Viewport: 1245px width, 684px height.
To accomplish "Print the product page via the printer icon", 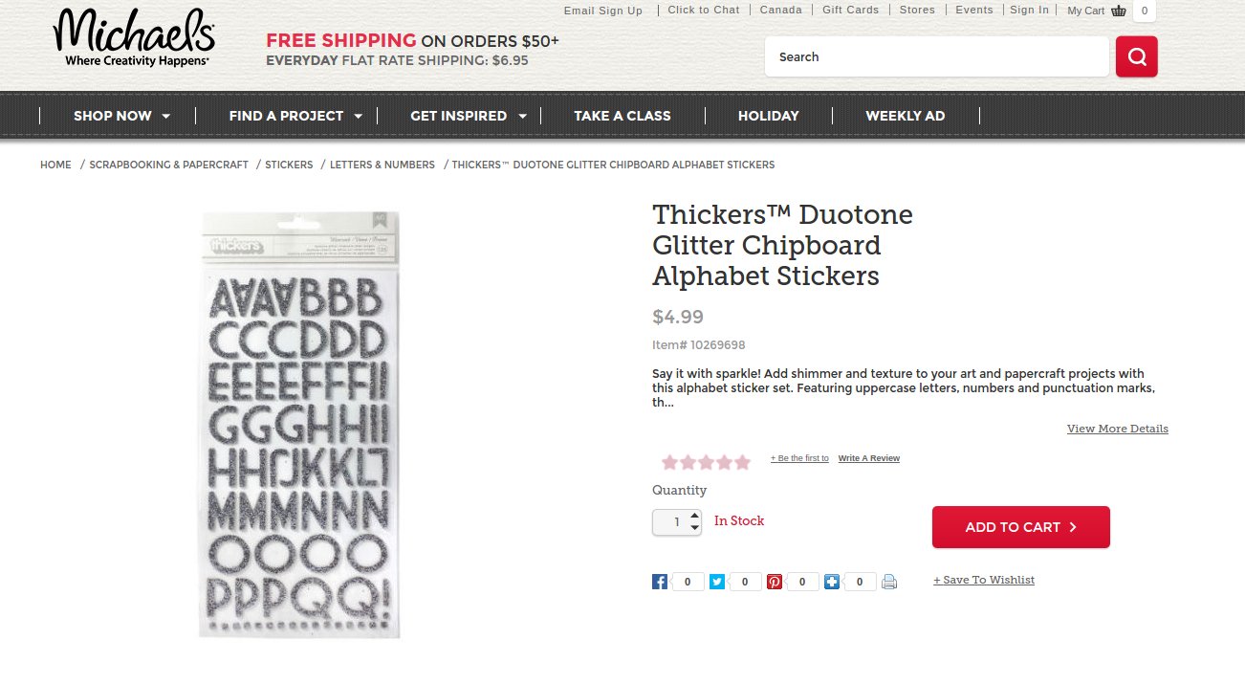I will pyautogui.click(x=888, y=581).
